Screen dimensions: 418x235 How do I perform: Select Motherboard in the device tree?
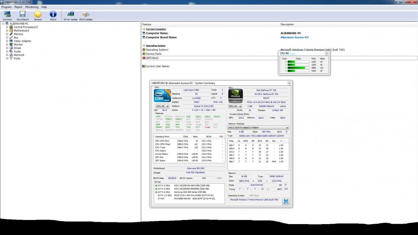21,31
